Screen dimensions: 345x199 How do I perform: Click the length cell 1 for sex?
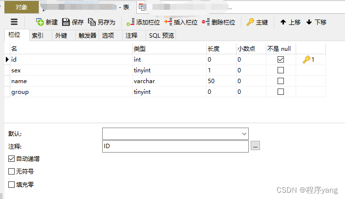[221, 70]
